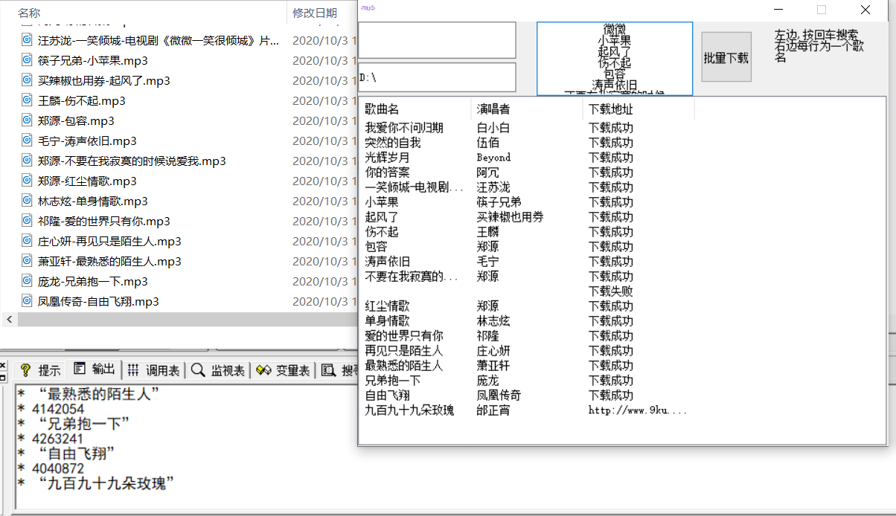Select the mp3 icon of 庞龙-兄弟抱一下.mp3
The image size is (896, 516).
point(27,281)
